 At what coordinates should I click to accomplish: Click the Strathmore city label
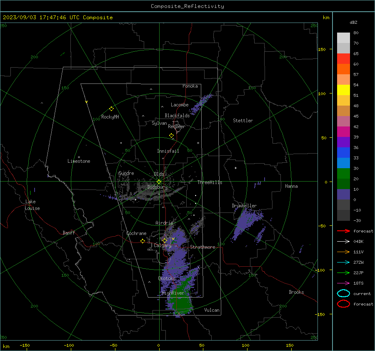click(202, 247)
